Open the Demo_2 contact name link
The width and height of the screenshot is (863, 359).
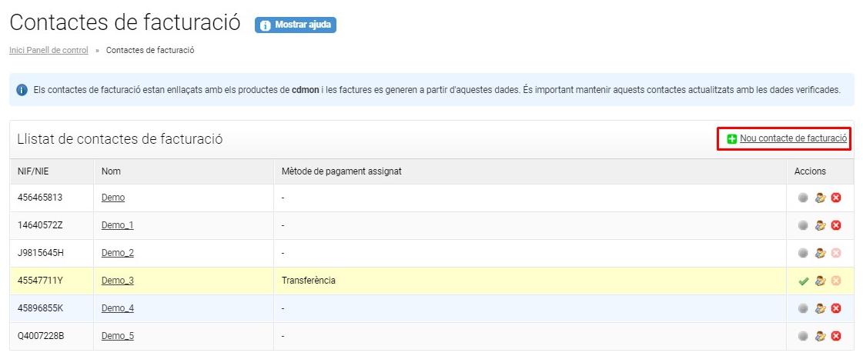click(117, 253)
